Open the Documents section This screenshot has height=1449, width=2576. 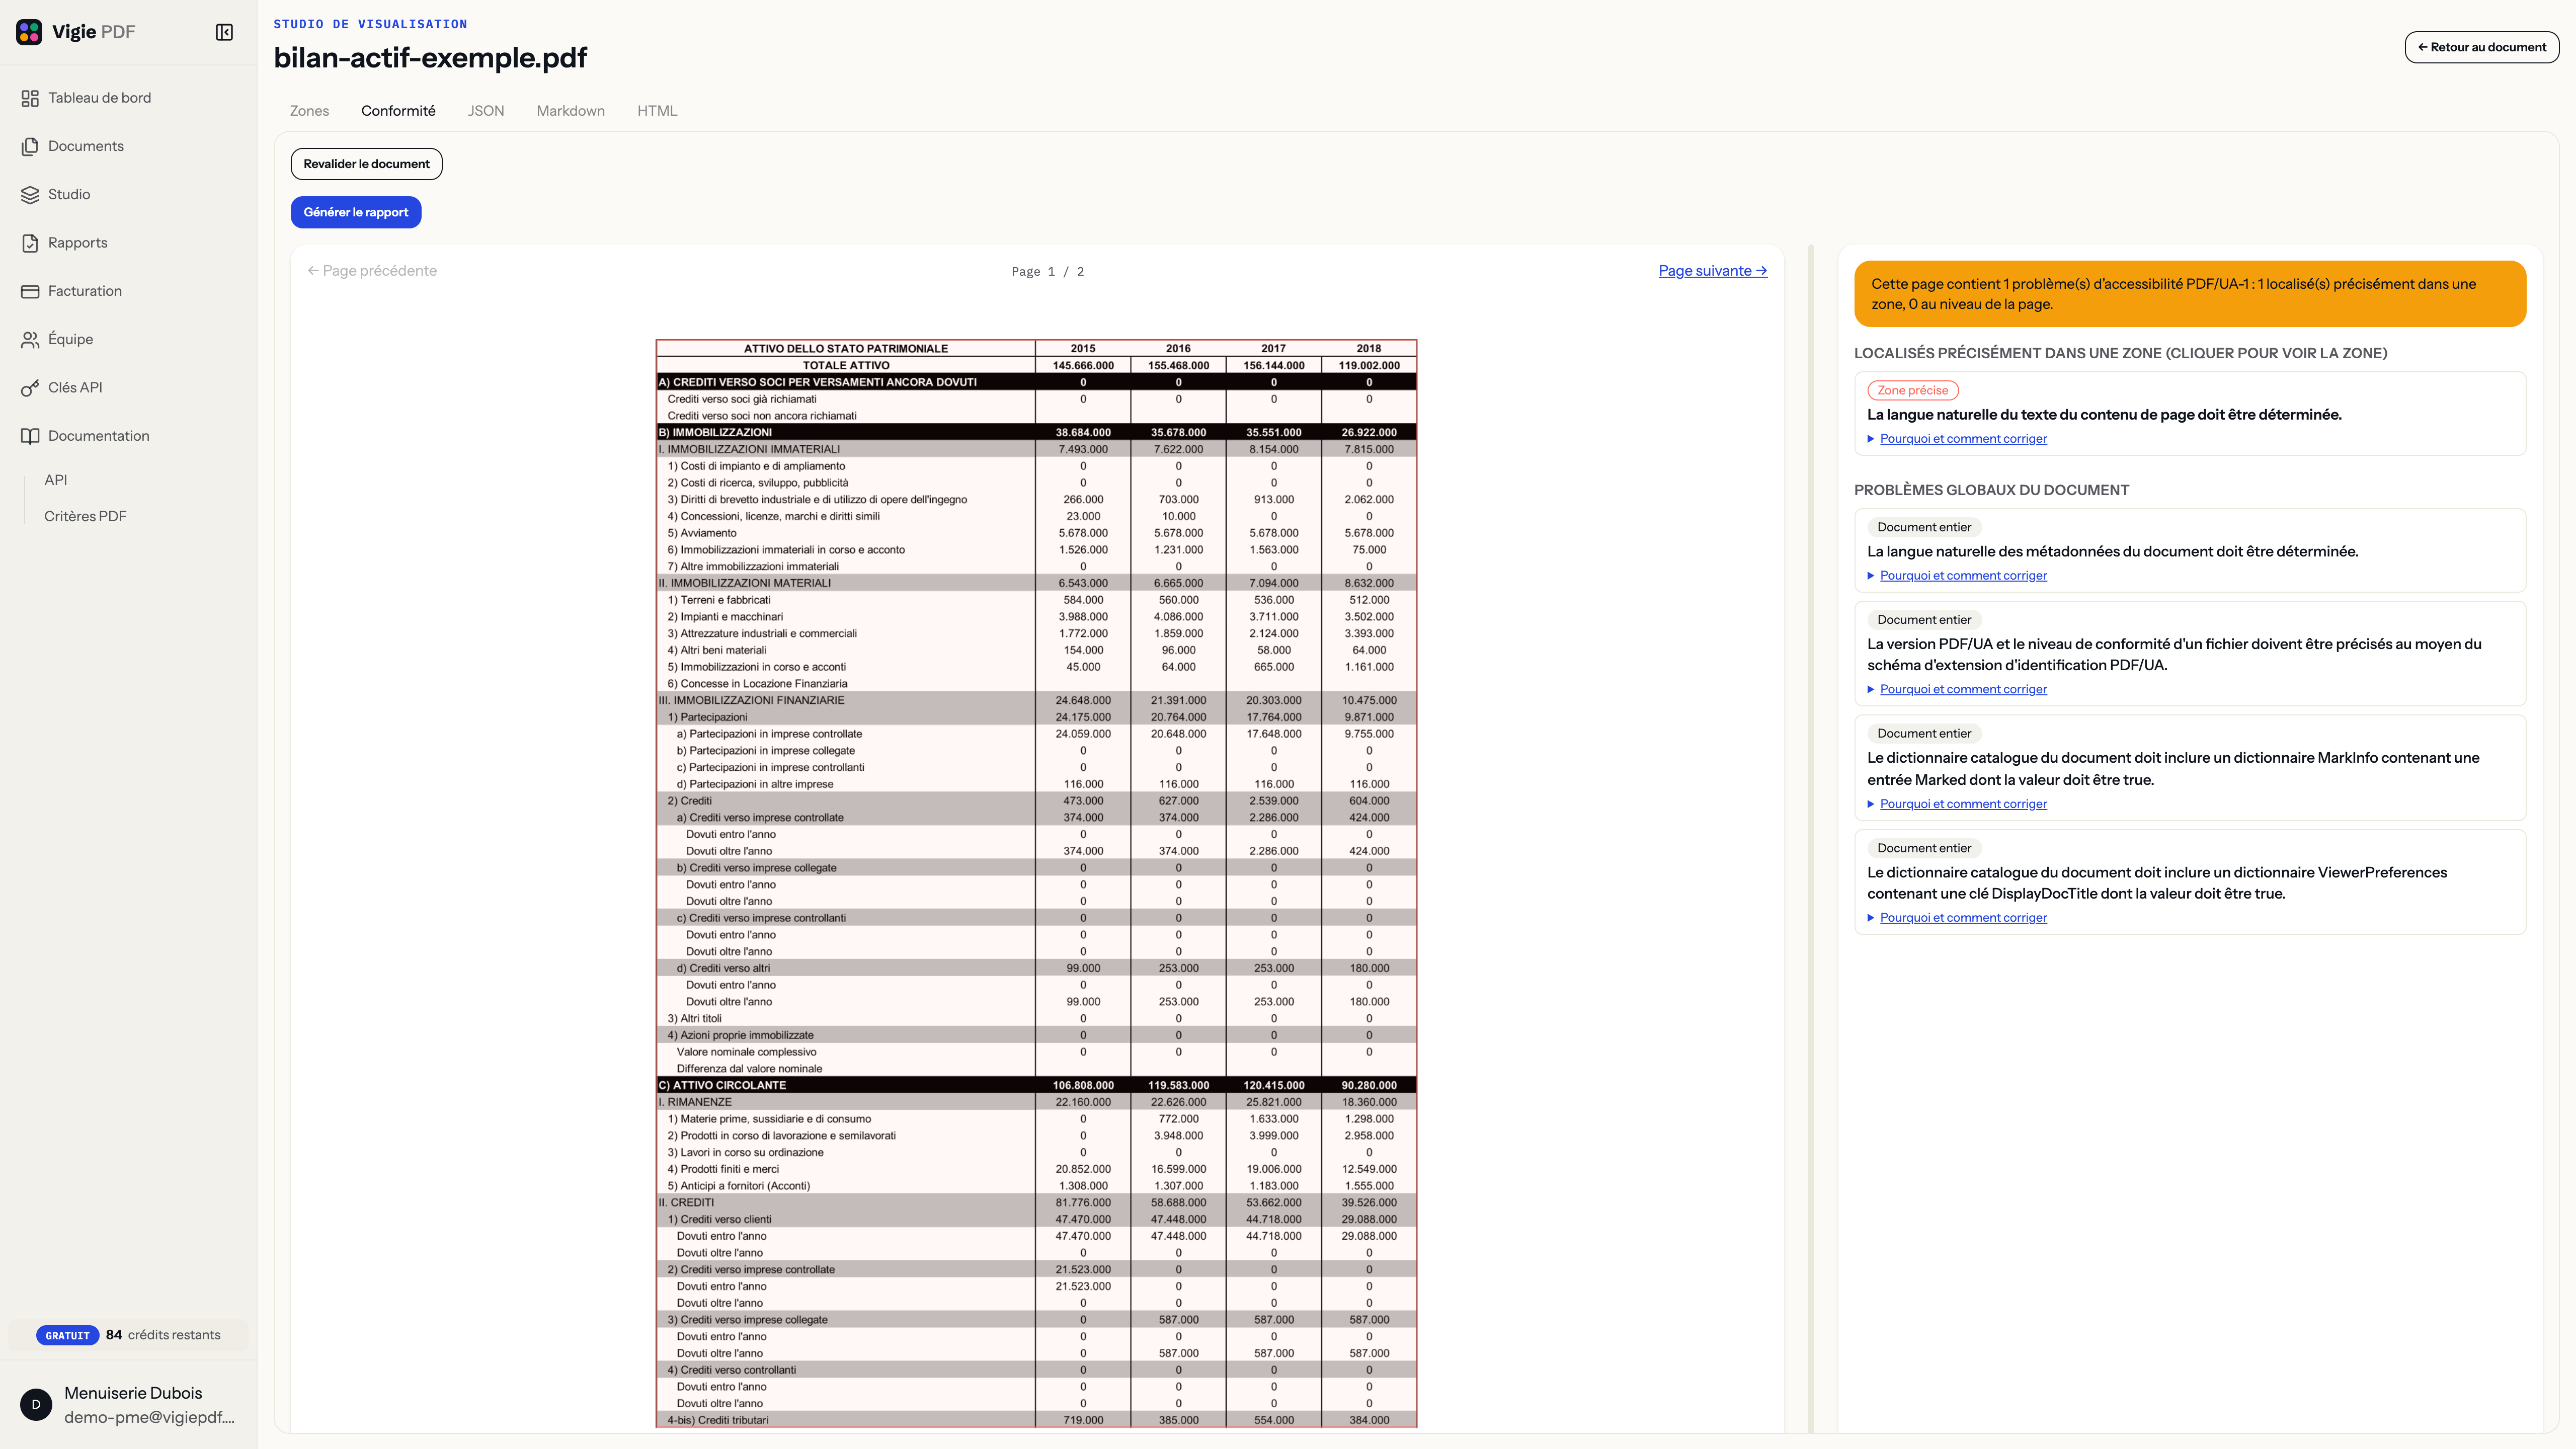pos(128,146)
